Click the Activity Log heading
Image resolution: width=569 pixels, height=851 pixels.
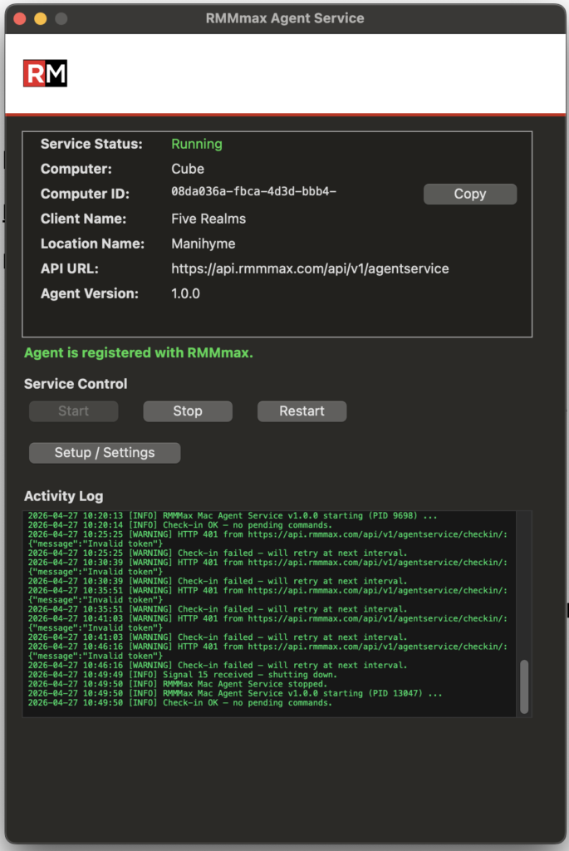[x=63, y=496]
